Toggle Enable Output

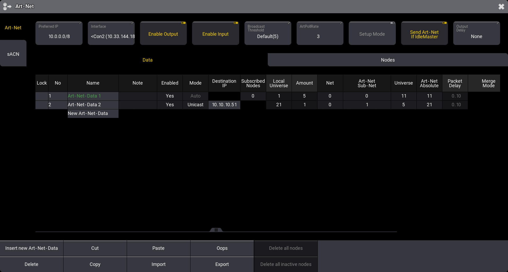point(163,33)
